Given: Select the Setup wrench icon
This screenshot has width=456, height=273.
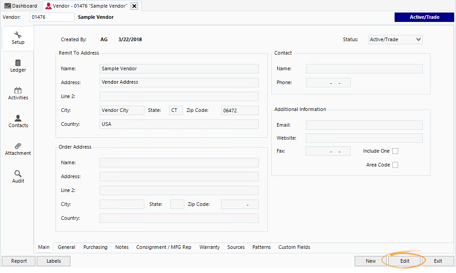Looking at the screenshot, I should pos(18,35).
